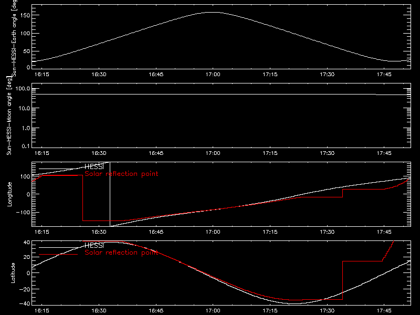Click 16:15 time label under Earth angle plot
Screen dimensions: 420x315
coord(42,75)
